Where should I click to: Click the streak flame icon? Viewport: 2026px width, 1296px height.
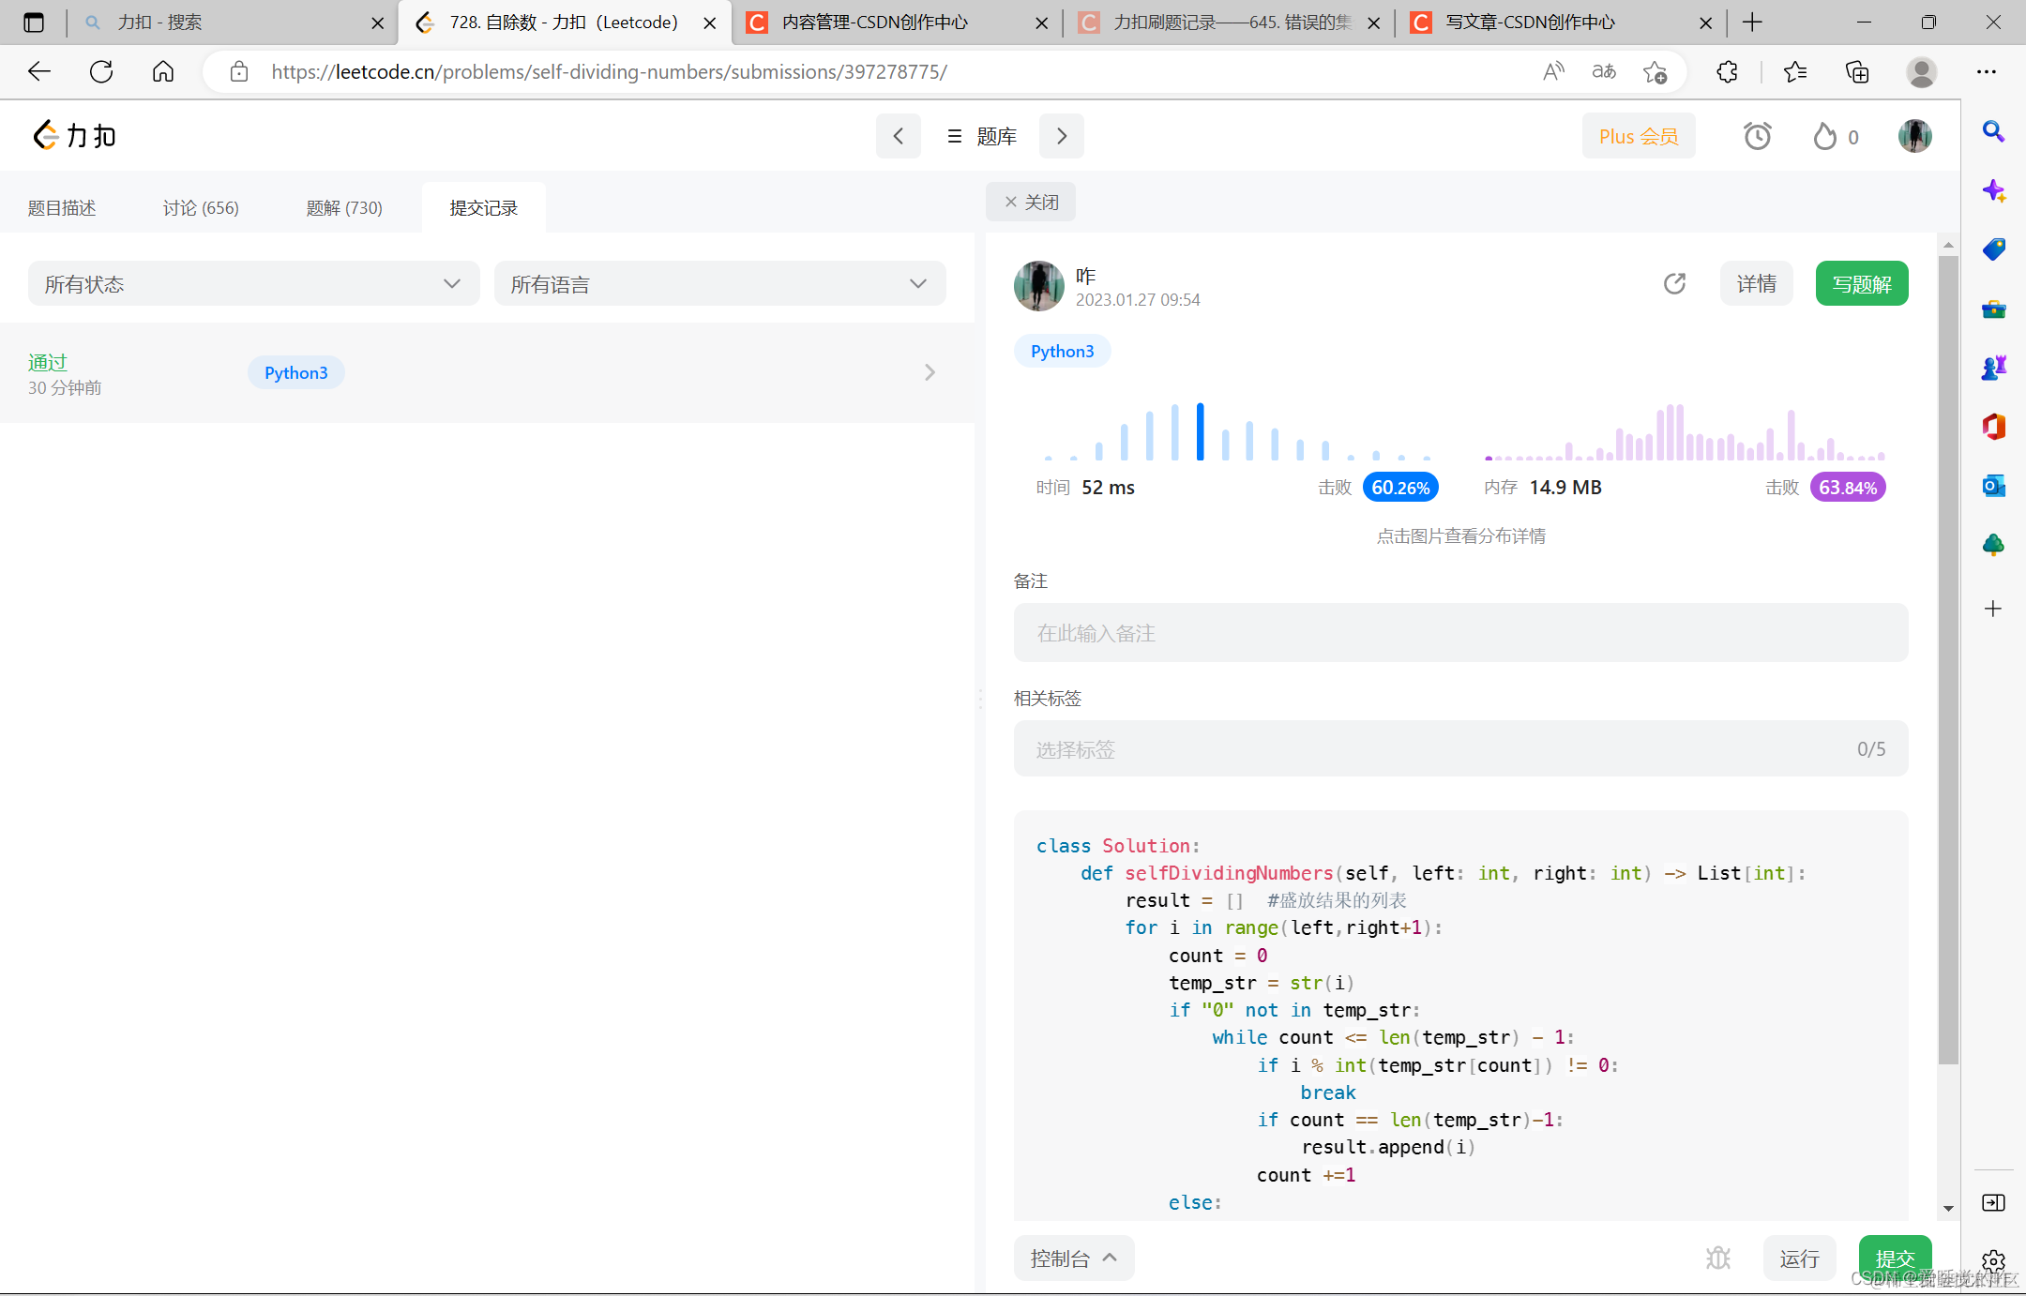tap(1824, 137)
